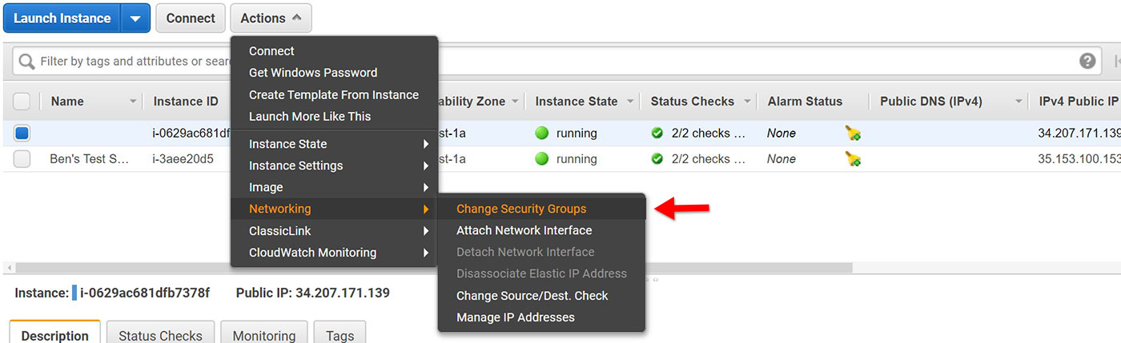The image size is (1121, 343).
Task: Click the alarm icon for first instance
Action: point(853,134)
